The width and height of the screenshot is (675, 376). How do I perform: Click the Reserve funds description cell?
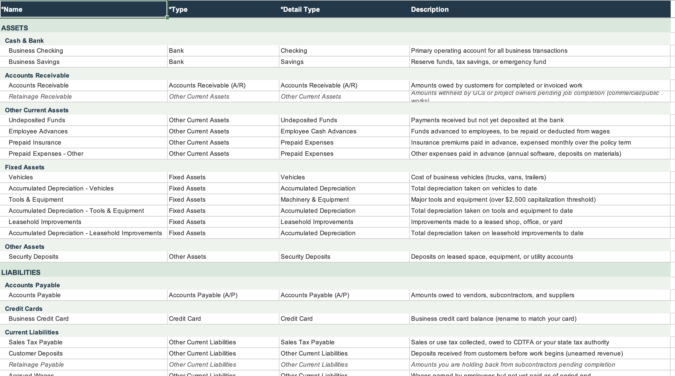[x=540, y=62]
